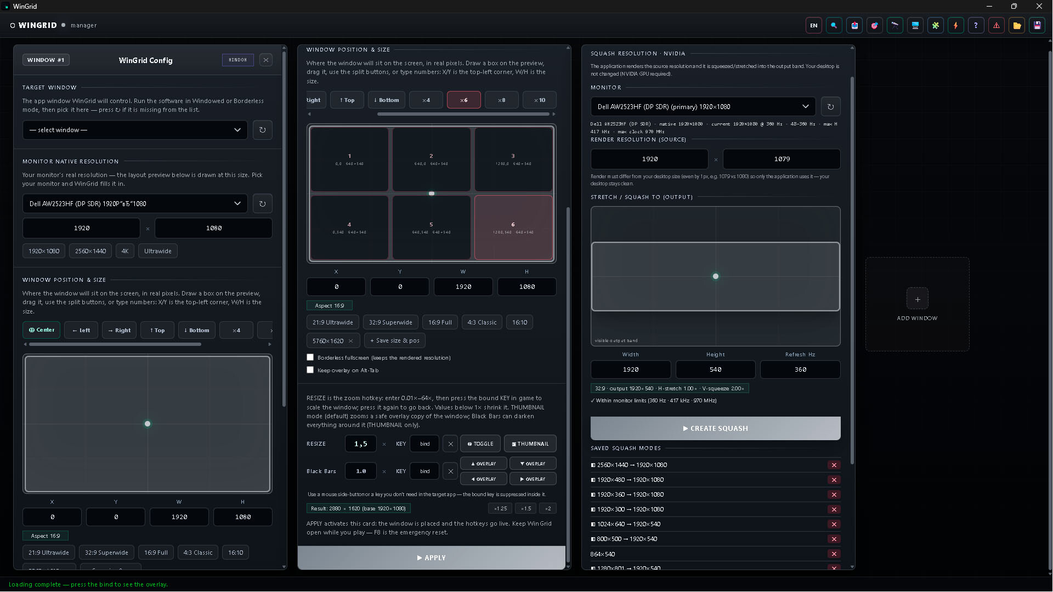
Task: Click the floppy disk save icon
Action: (x=1037, y=25)
